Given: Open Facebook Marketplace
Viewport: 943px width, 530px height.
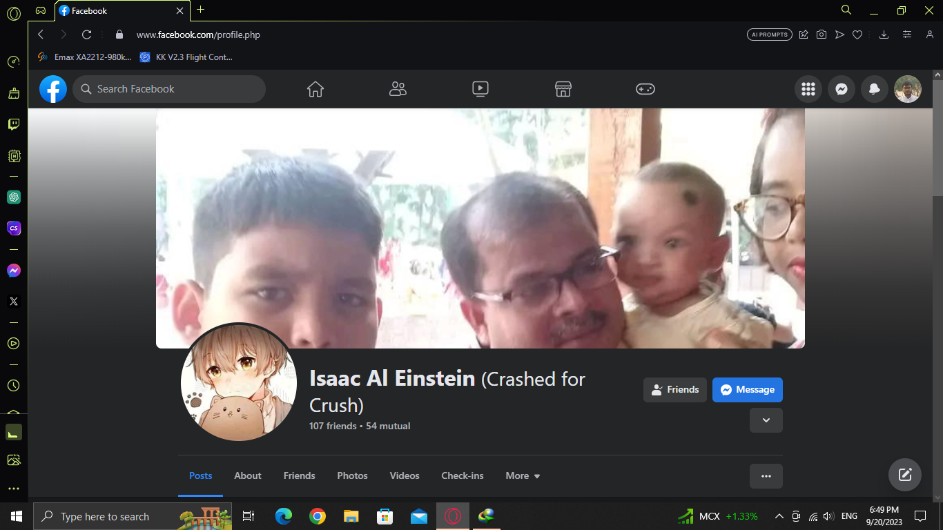Looking at the screenshot, I should pos(563,89).
